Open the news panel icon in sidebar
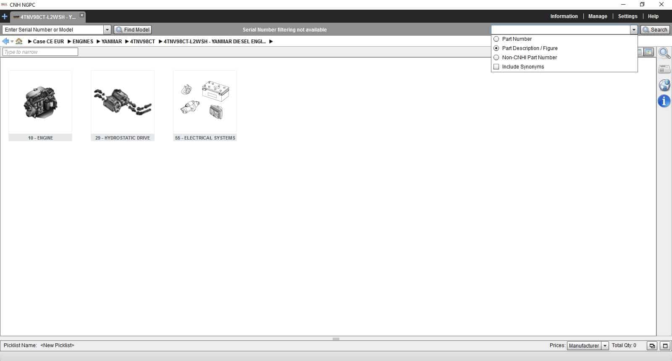This screenshot has height=361, width=672. (664, 69)
